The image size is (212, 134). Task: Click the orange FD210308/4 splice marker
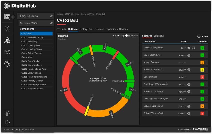pos(91,50)
